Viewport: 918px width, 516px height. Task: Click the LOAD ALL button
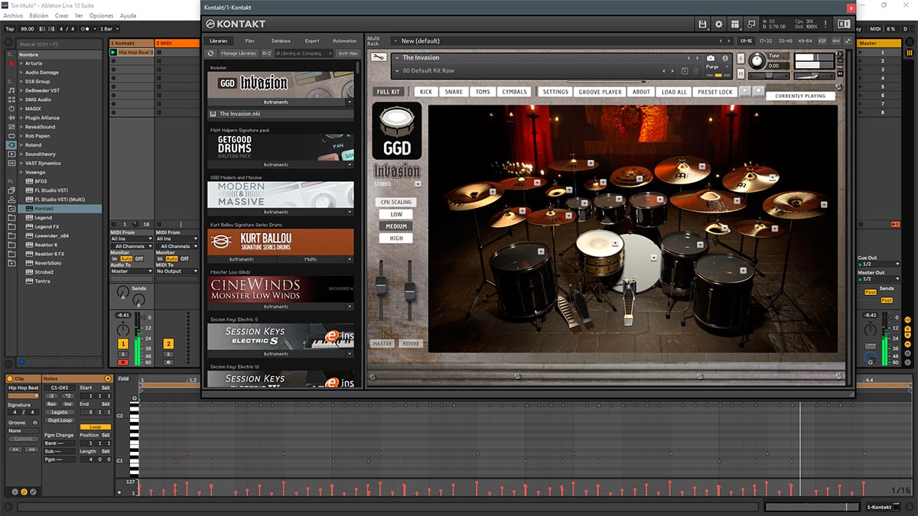(x=674, y=92)
